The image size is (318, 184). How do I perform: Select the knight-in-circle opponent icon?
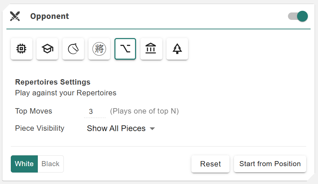click(x=73, y=49)
